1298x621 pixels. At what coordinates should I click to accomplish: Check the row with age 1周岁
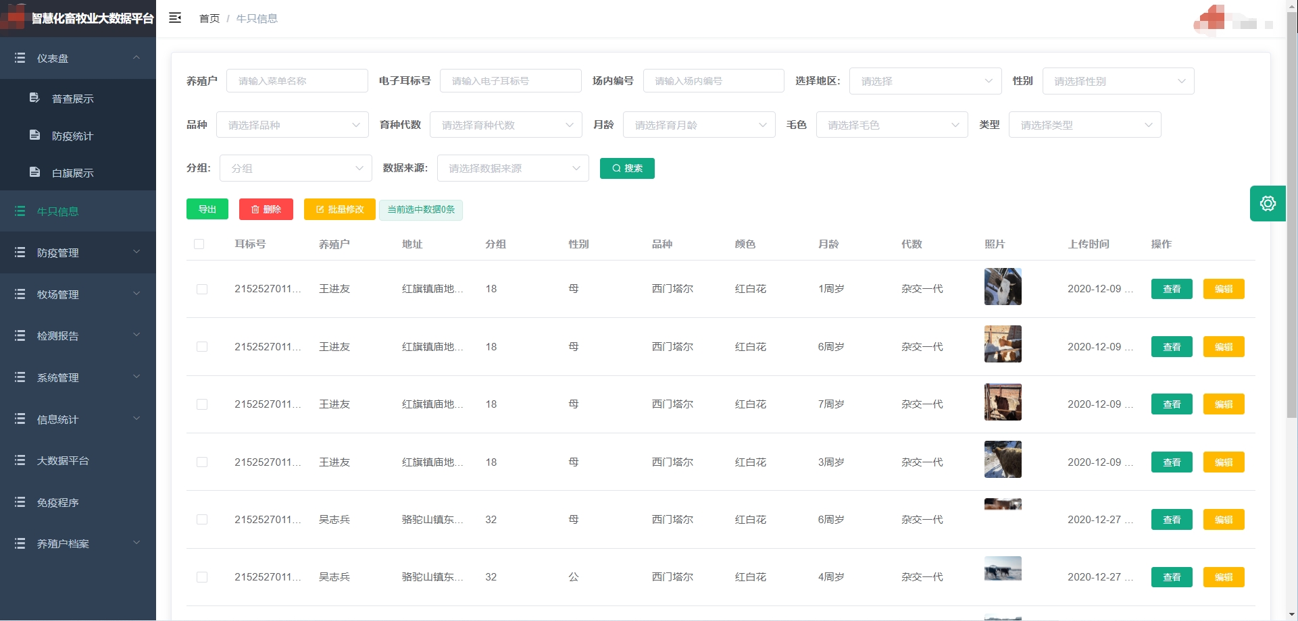coord(201,289)
